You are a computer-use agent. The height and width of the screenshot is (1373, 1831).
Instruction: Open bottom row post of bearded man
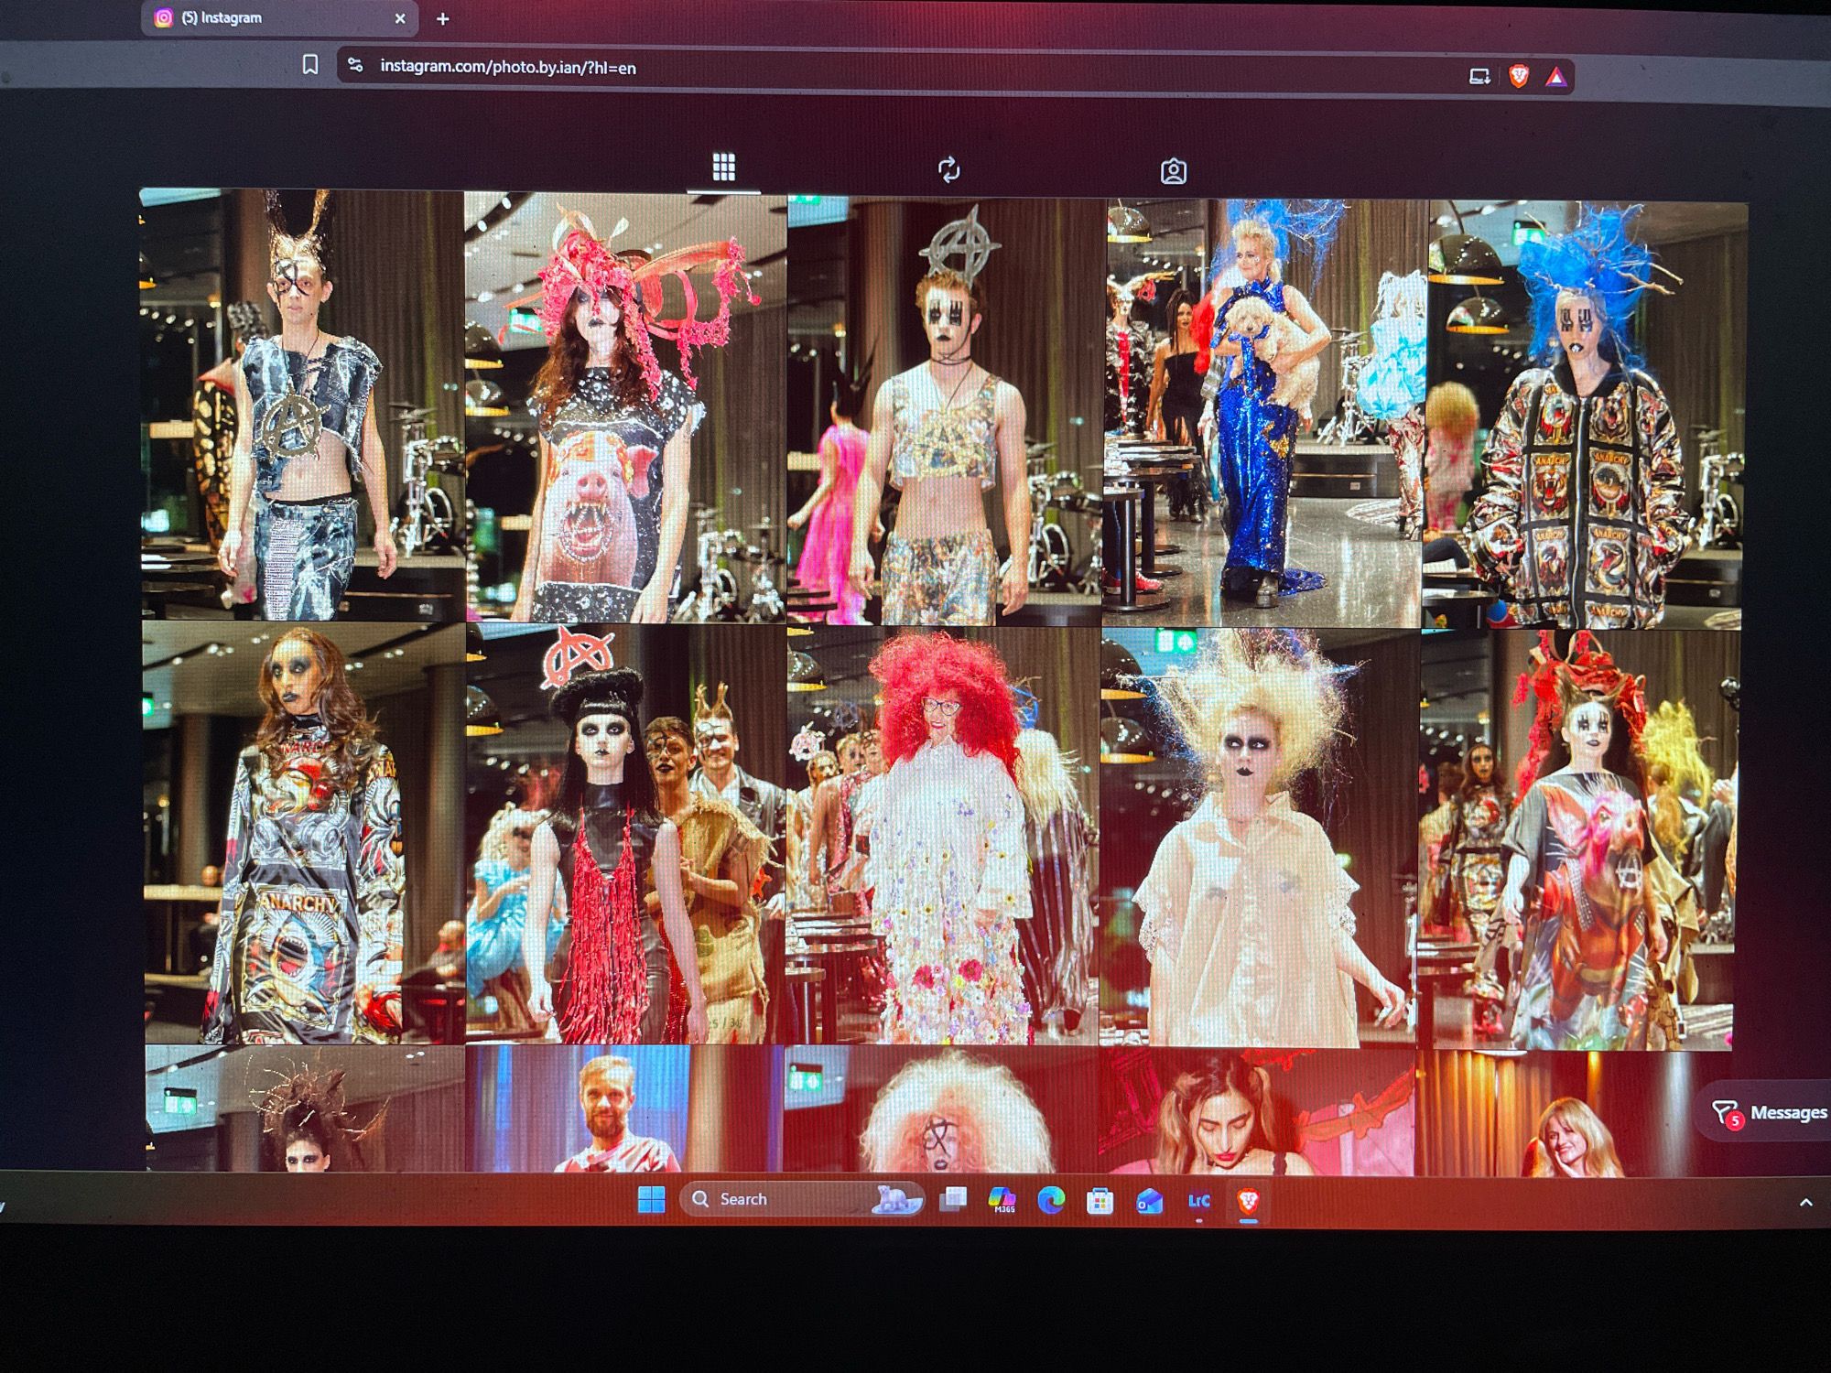coord(624,1109)
